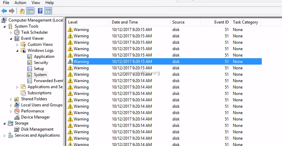The height and width of the screenshot is (146, 282).
Task: Collapse the Windows Logs node
Action: point(17,51)
